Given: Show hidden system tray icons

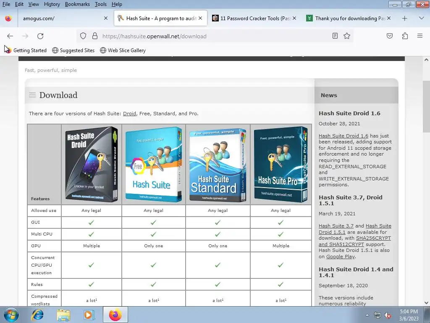Looking at the screenshot, I should coord(367,315).
